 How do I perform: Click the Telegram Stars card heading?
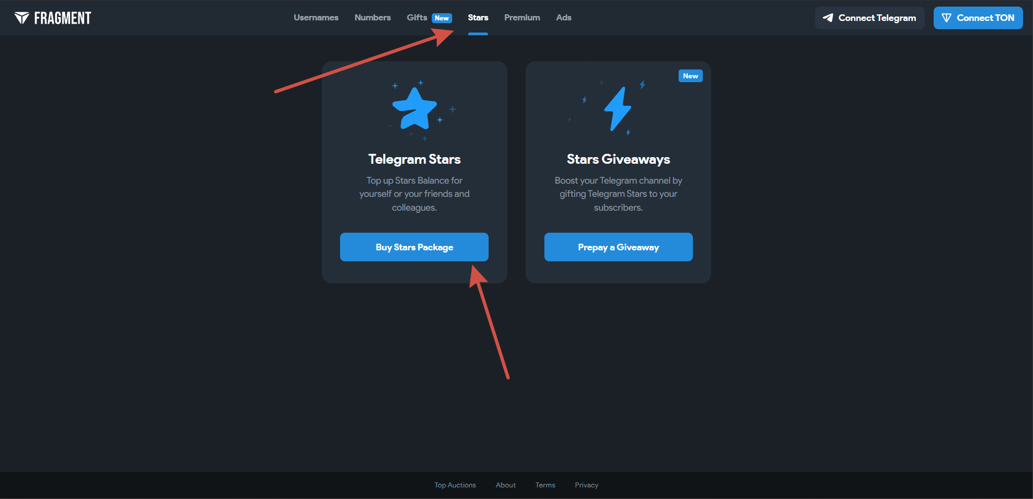[x=415, y=159]
